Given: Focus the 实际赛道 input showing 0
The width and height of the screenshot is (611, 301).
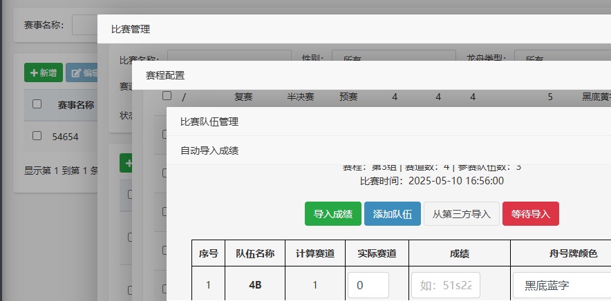Looking at the screenshot, I should pos(368,285).
